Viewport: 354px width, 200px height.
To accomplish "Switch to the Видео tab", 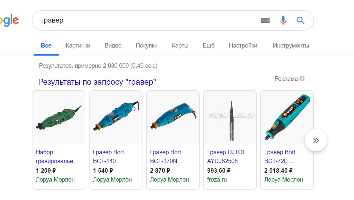I will click(113, 45).
